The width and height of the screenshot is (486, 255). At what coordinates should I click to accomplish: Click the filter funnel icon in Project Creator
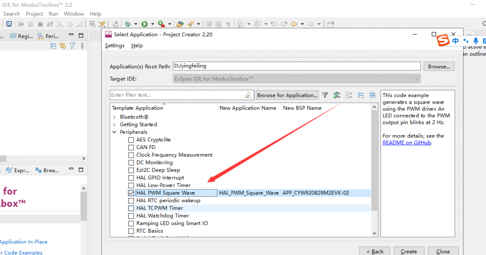pos(325,95)
